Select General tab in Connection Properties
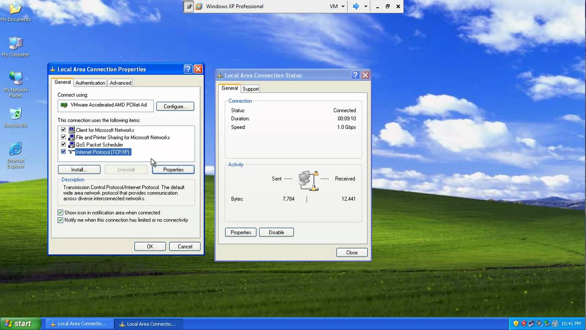 [x=62, y=82]
